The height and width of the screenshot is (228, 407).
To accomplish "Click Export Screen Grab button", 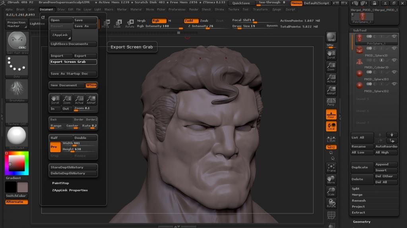I will pyautogui.click(x=73, y=62).
